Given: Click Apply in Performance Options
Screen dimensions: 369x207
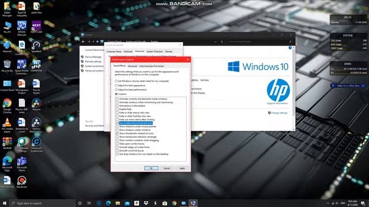Looking at the screenshot, I should point(182,168).
